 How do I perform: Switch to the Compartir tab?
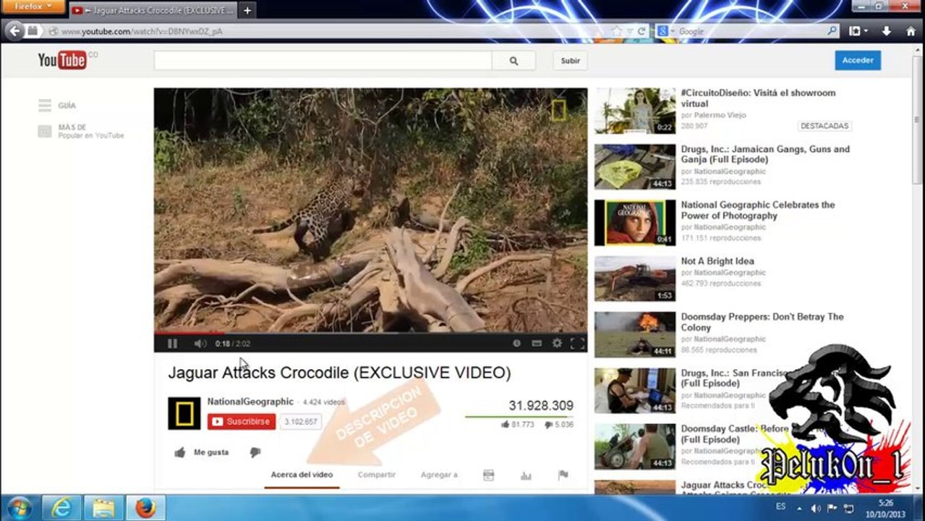pyautogui.click(x=377, y=475)
